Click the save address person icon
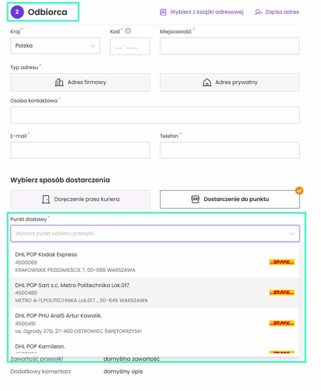The height and width of the screenshot is (391, 321). click(x=258, y=12)
